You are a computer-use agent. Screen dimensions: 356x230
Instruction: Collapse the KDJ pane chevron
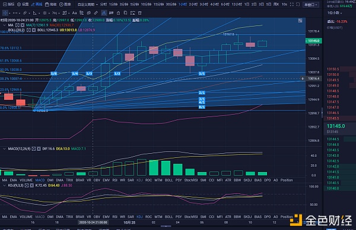click(4, 186)
